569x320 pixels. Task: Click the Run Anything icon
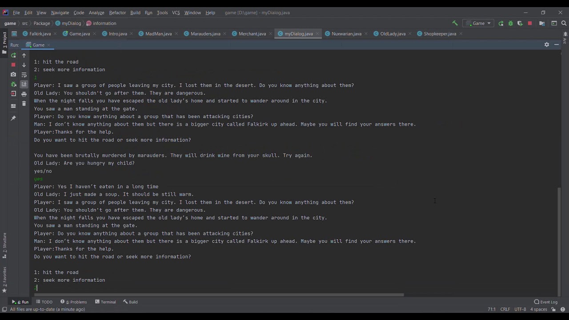554,23
